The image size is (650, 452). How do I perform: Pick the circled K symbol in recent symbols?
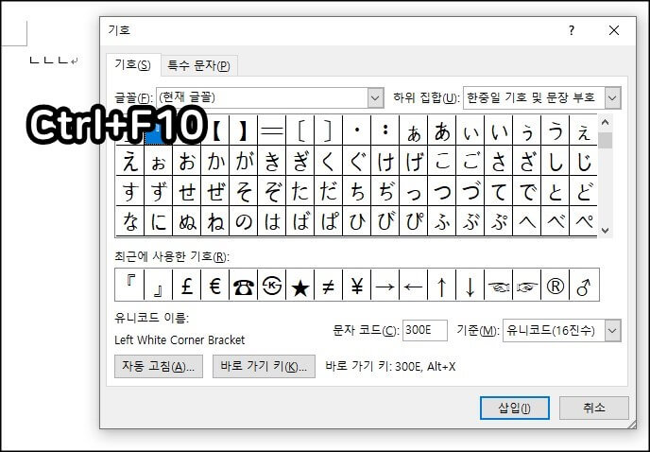coord(271,285)
